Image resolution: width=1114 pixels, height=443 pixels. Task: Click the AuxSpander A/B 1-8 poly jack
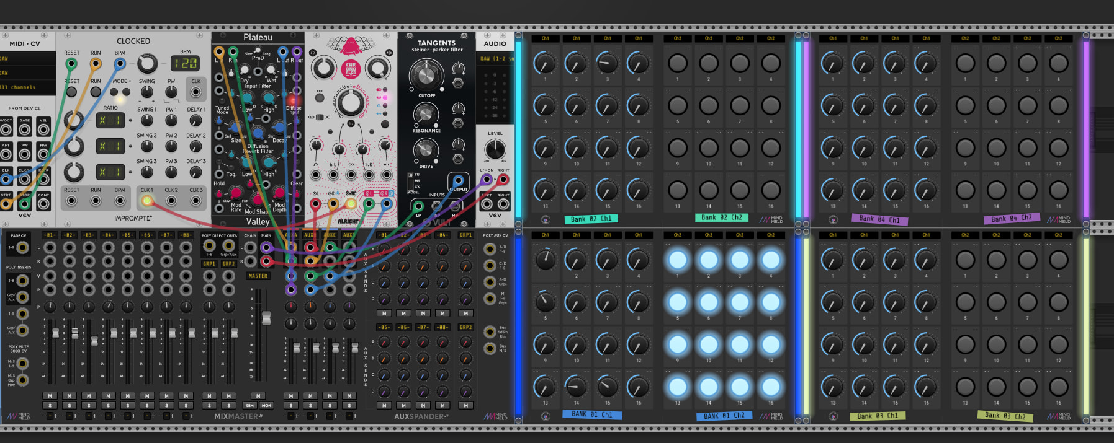(490, 249)
